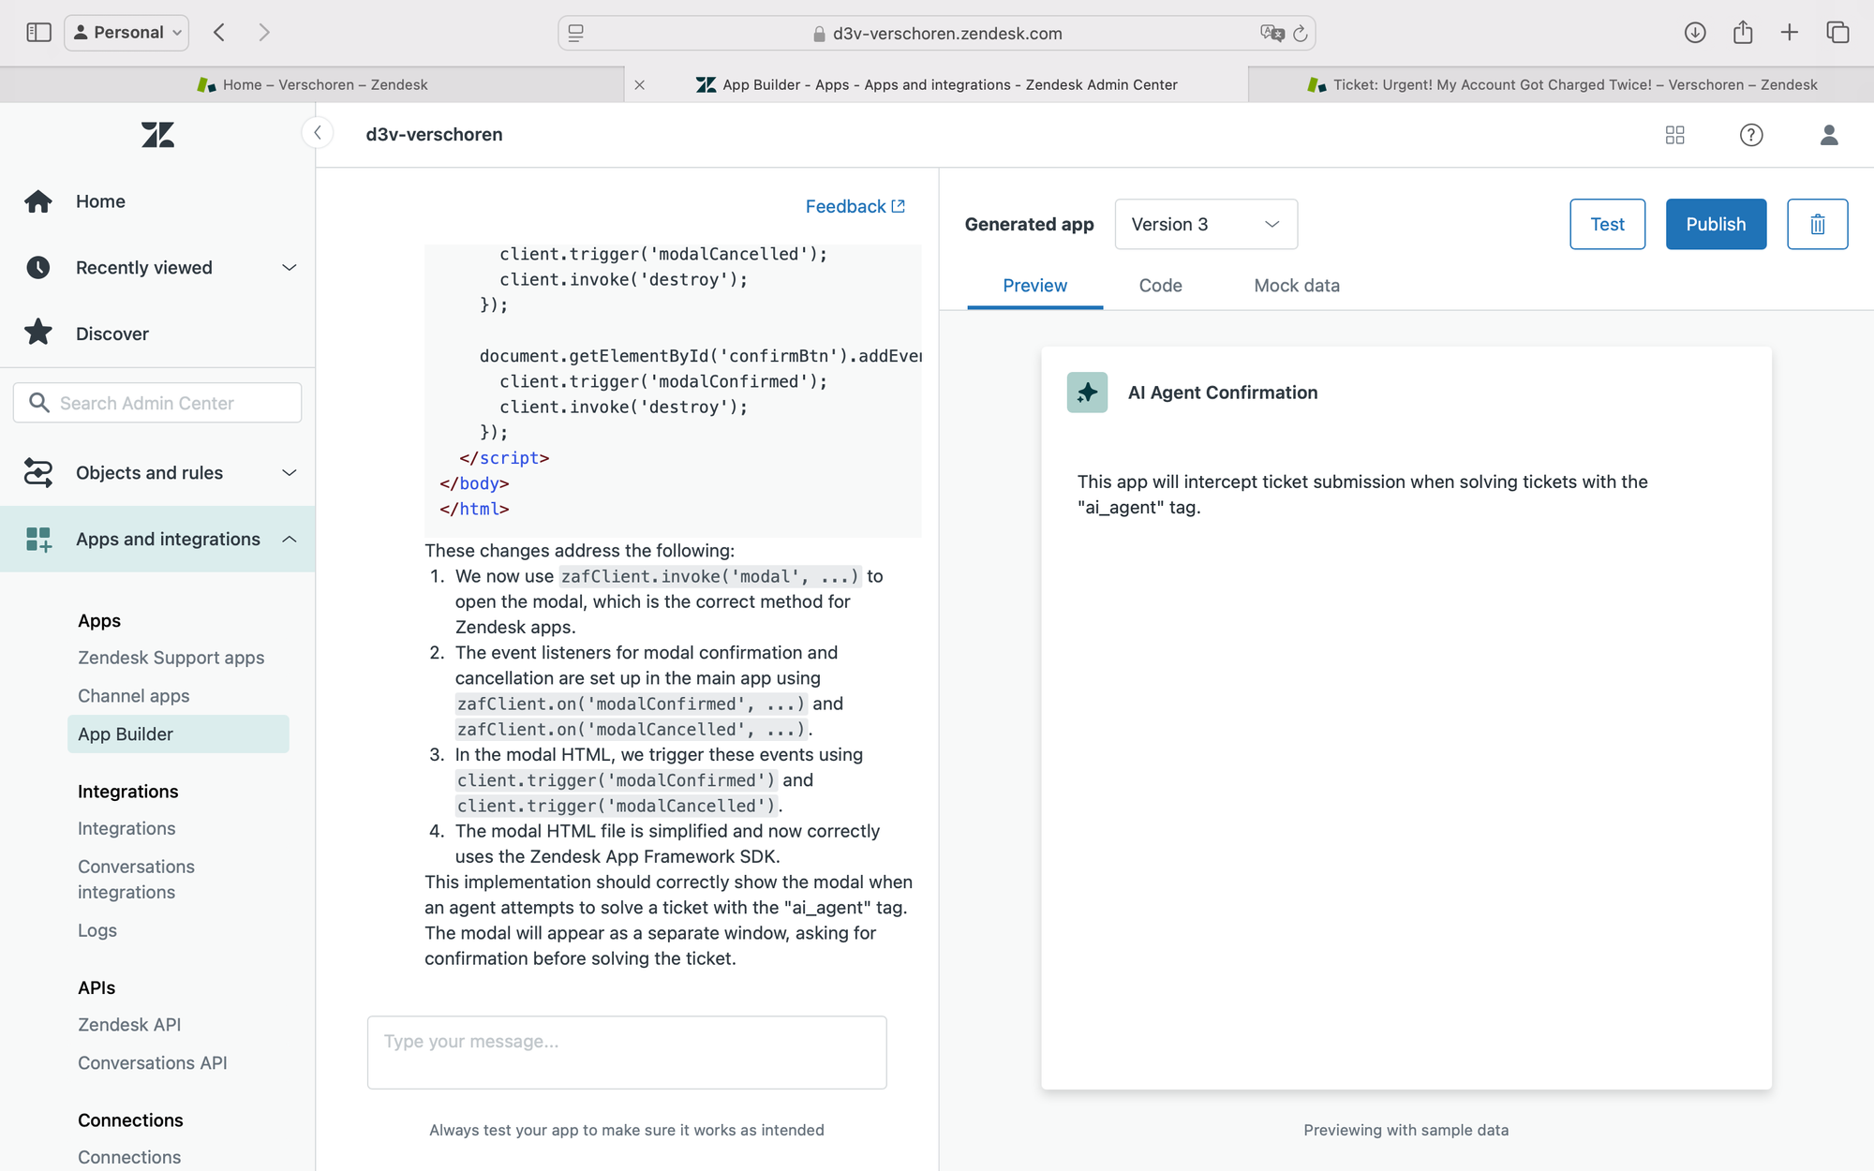
Task: Click the Type your message field
Action: 627,1052
